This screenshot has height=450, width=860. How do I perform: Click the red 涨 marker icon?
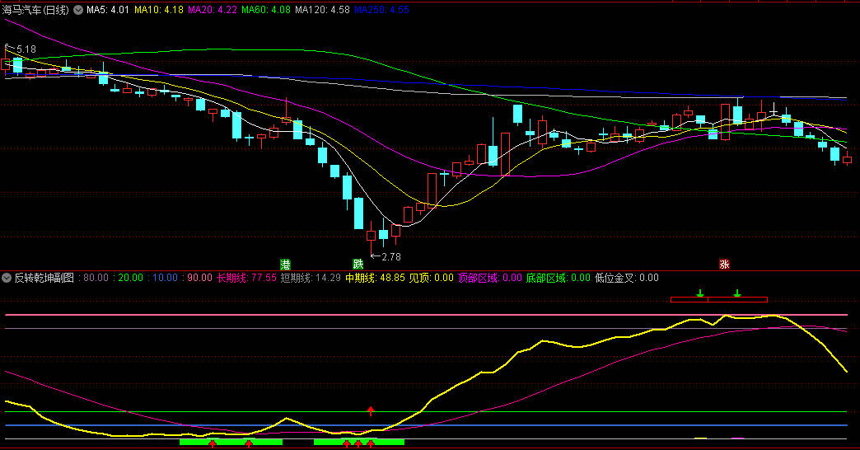724,264
